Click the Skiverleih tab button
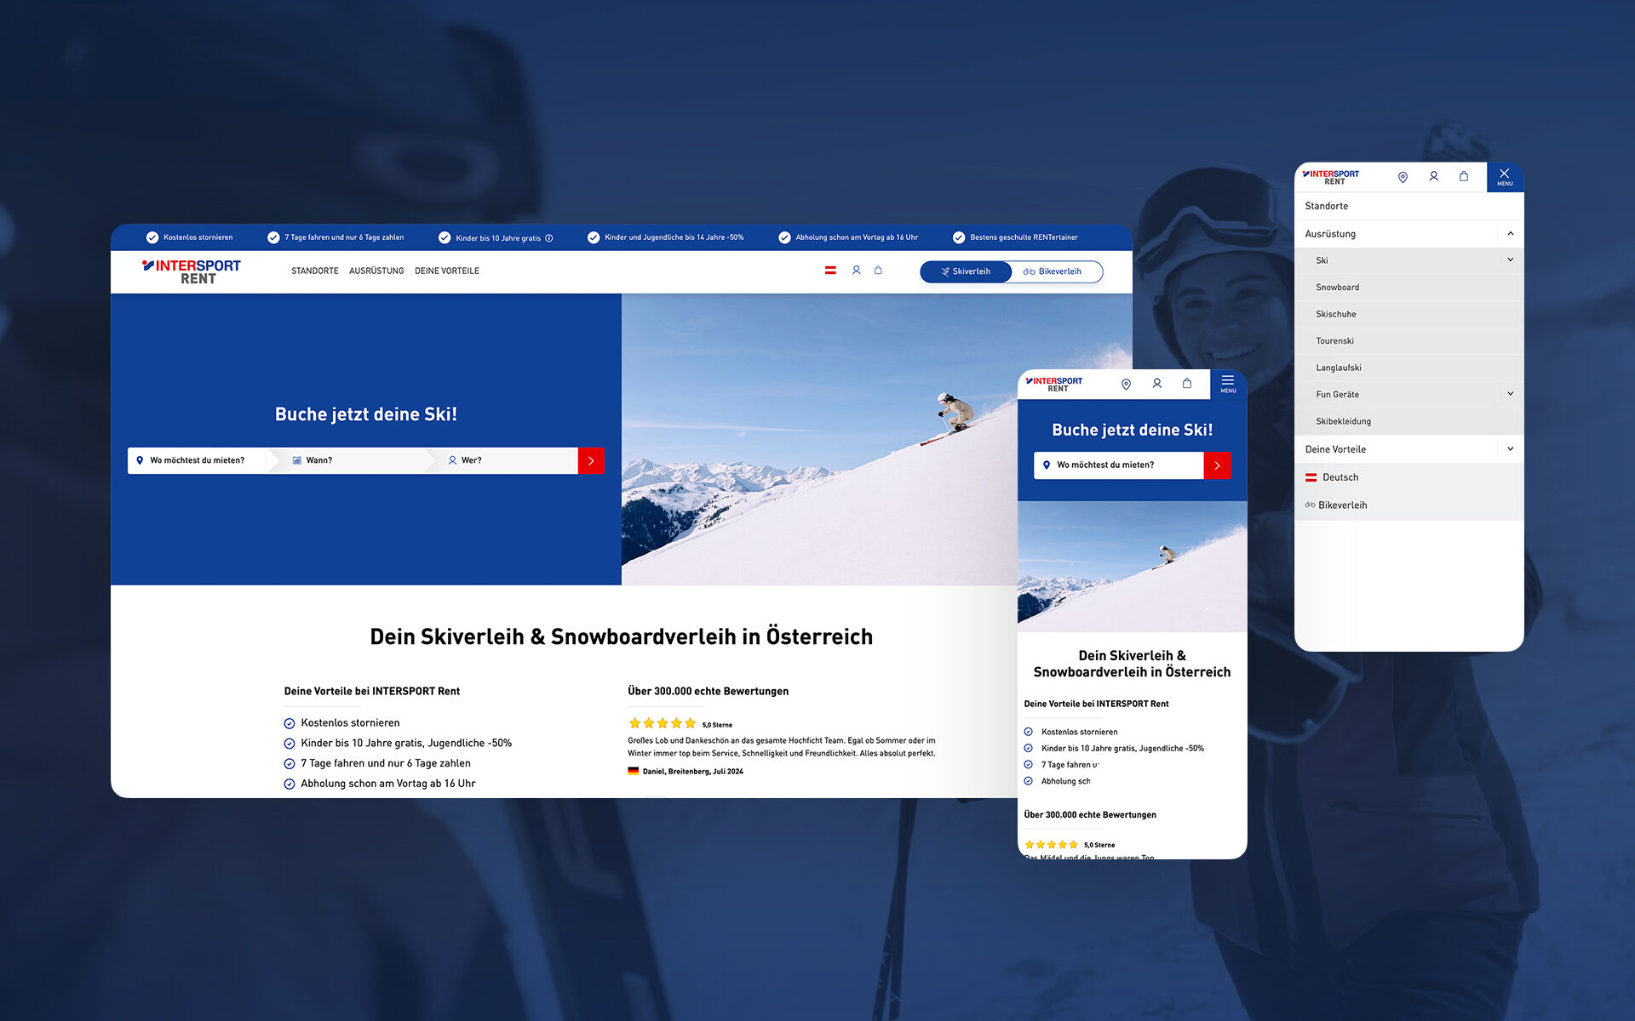This screenshot has width=1635, height=1021. pos(967,271)
